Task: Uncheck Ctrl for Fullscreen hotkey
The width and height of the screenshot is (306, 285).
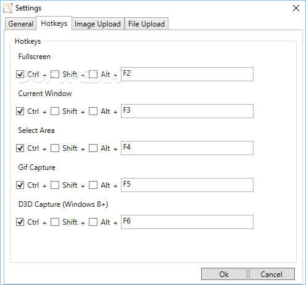Action: 20,74
